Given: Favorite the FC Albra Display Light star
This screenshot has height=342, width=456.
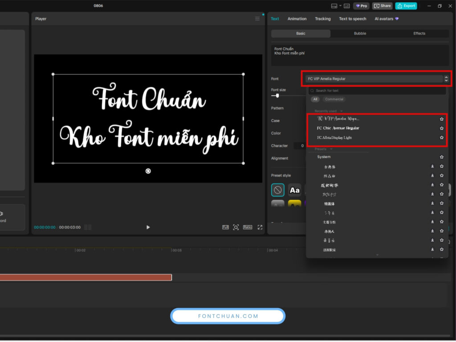Looking at the screenshot, I should (442, 138).
